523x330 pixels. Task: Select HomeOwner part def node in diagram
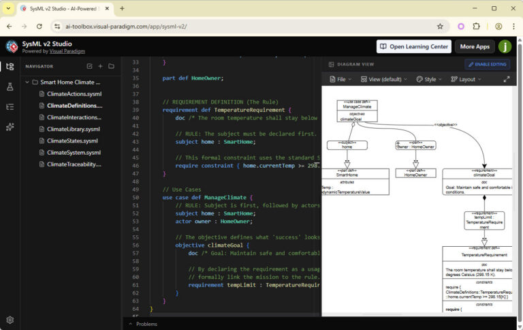415,173
